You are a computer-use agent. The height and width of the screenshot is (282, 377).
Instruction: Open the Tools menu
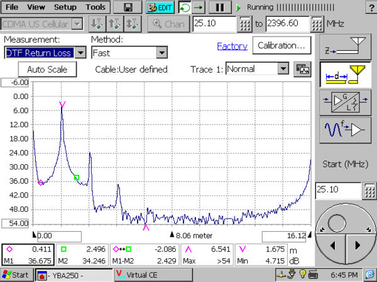(x=96, y=8)
